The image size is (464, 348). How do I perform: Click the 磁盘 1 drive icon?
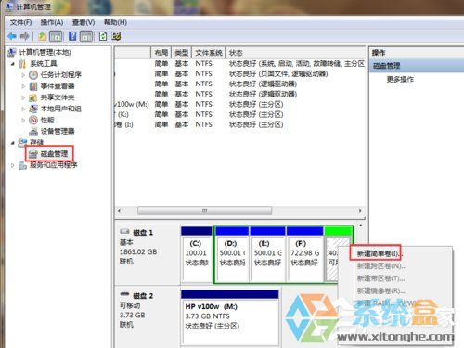tap(124, 232)
